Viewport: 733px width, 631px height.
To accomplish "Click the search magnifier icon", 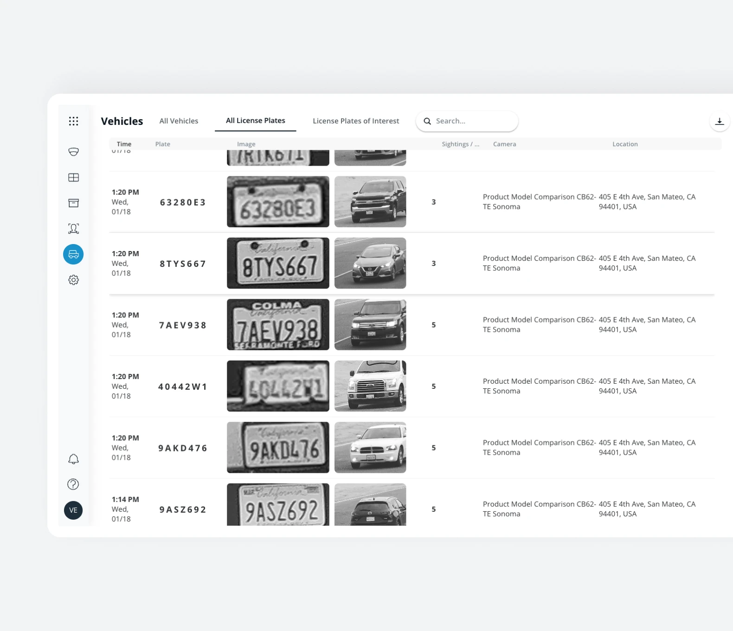I will [427, 121].
